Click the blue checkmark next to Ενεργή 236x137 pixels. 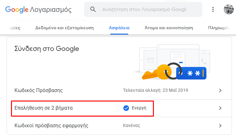pyautogui.click(x=126, y=108)
